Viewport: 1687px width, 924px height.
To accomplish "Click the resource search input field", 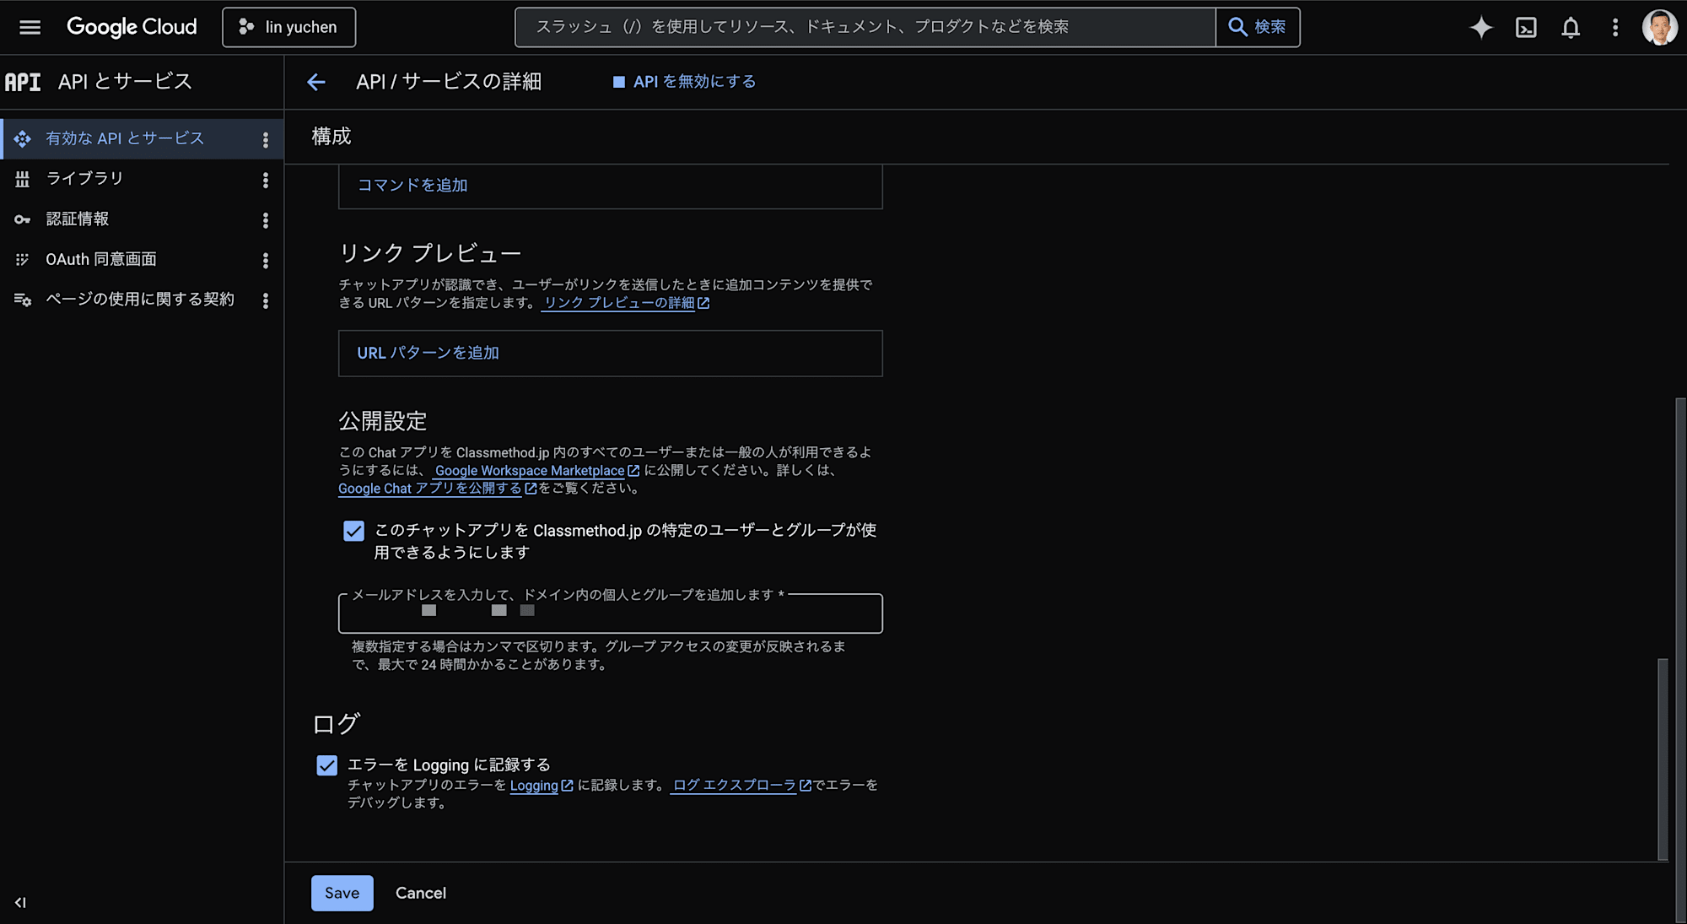I will [x=865, y=27].
